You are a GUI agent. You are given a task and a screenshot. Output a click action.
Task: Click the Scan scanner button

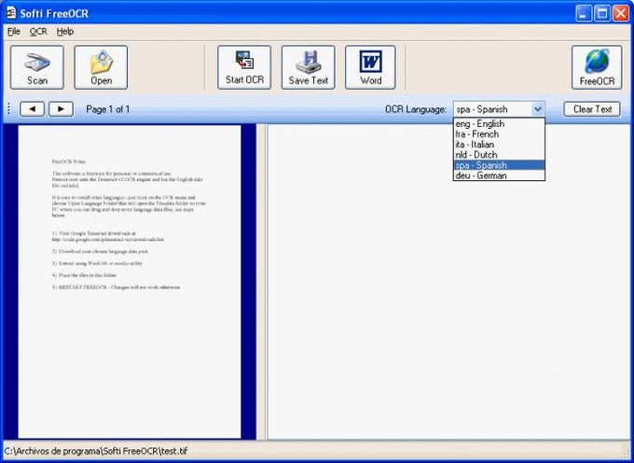tap(36, 67)
